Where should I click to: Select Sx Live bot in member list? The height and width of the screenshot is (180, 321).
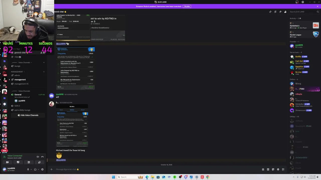pyautogui.click(x=304, y=73)
